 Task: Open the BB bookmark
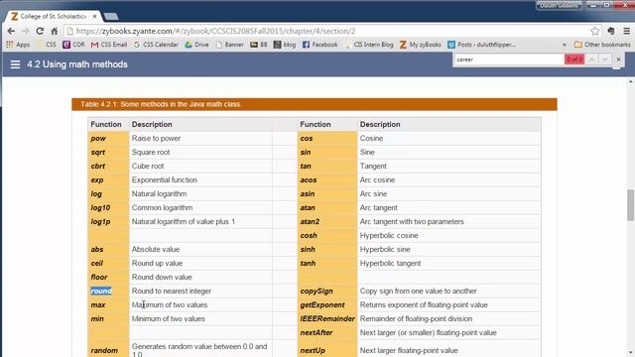(259, 45)
